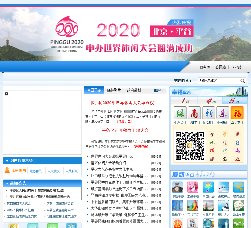Open the 中国乐谷 music note icon in 触动平谷

[208, 187]
